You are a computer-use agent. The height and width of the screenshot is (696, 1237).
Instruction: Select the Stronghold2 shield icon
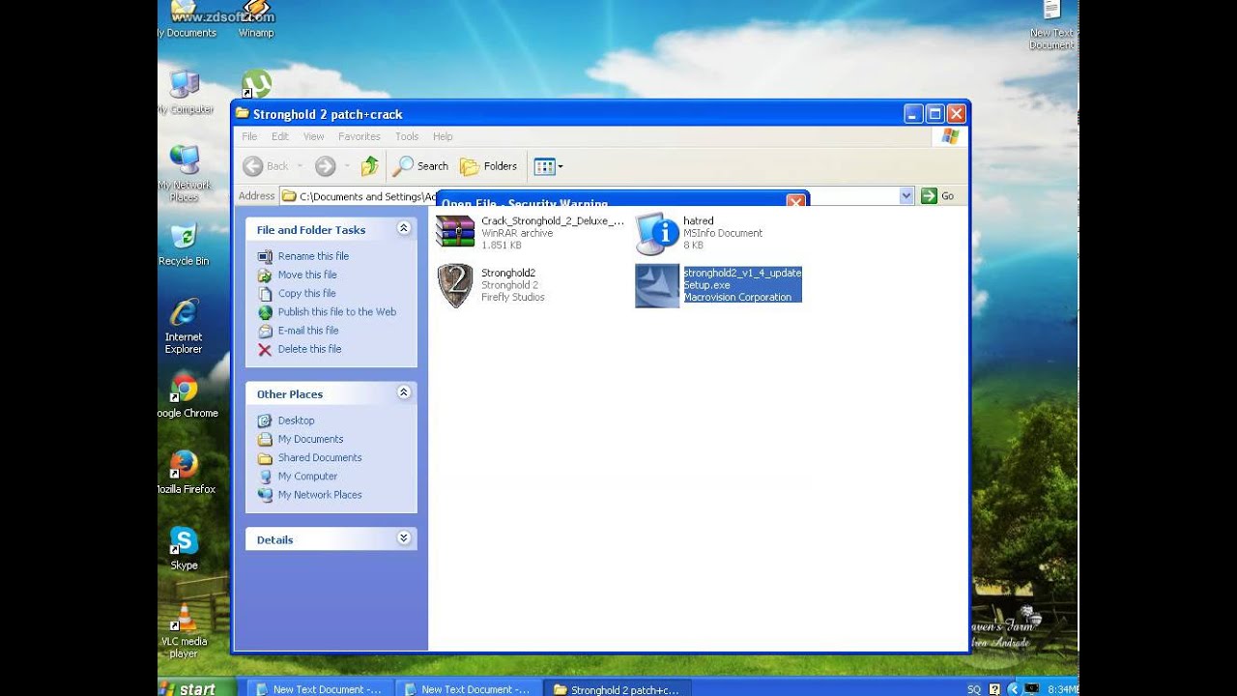click(x=455, y=286)
